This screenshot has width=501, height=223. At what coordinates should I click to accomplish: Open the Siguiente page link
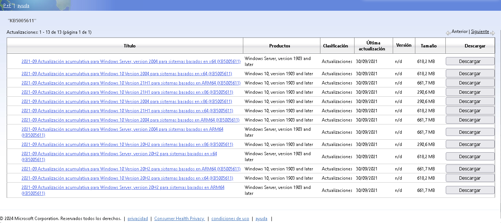(x=480, y=32)
